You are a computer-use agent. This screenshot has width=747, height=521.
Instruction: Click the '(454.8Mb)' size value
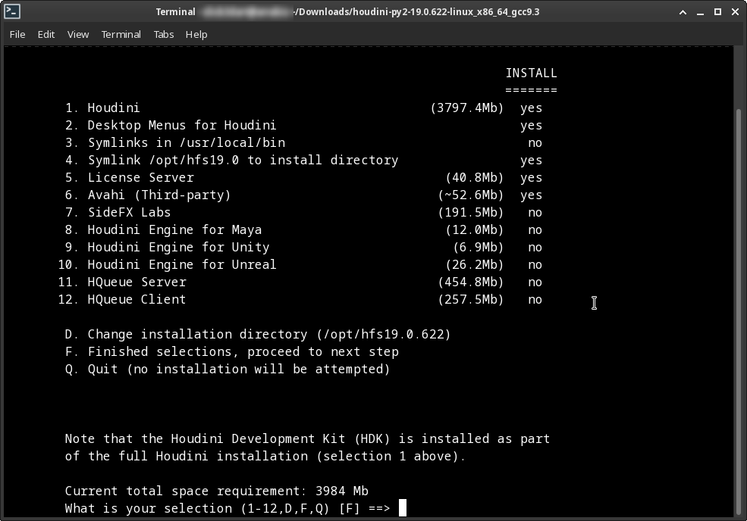(x=471, y=282)
